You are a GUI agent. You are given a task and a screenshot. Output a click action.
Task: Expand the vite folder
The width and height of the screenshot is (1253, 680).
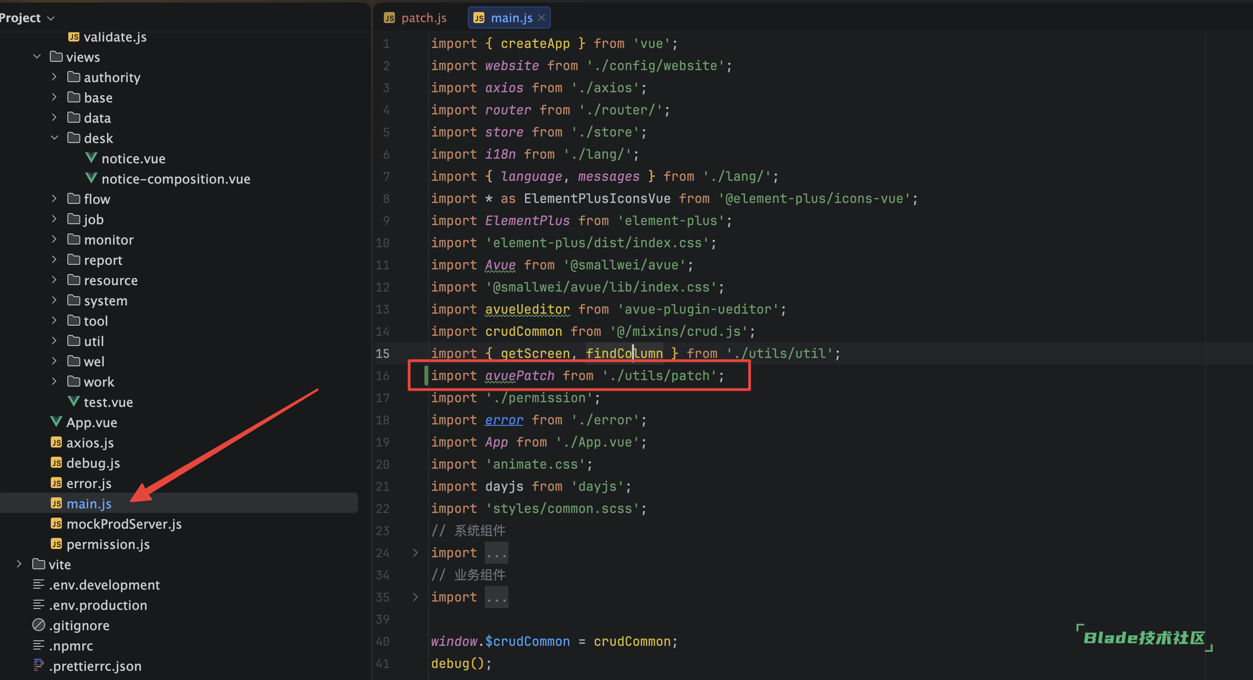(x=19, y=564)
